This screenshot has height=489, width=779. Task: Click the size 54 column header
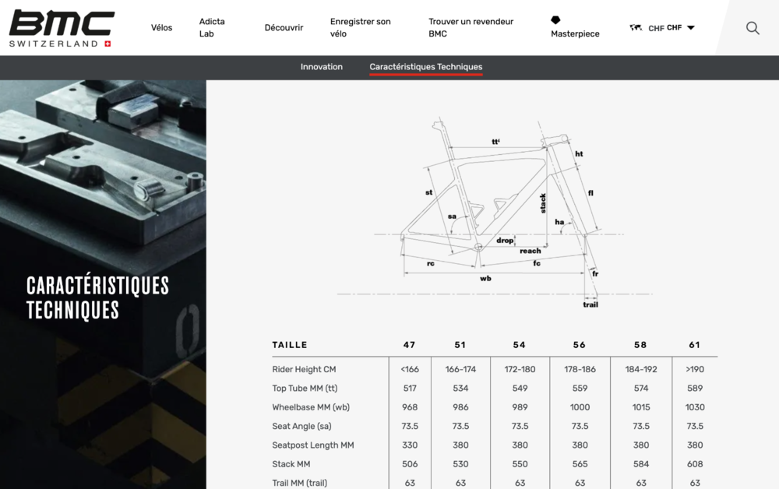(520, 345)
